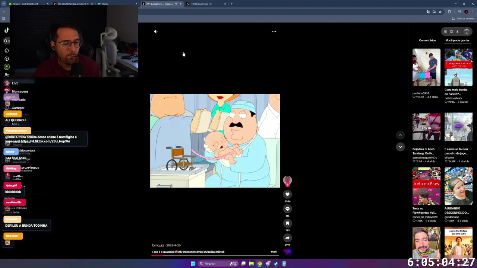Open Task View on the taskbar

[243, 264]
